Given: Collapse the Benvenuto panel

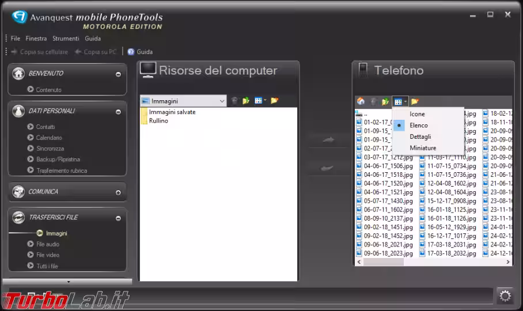Looking at the screenshot, I should pos(118,74).
